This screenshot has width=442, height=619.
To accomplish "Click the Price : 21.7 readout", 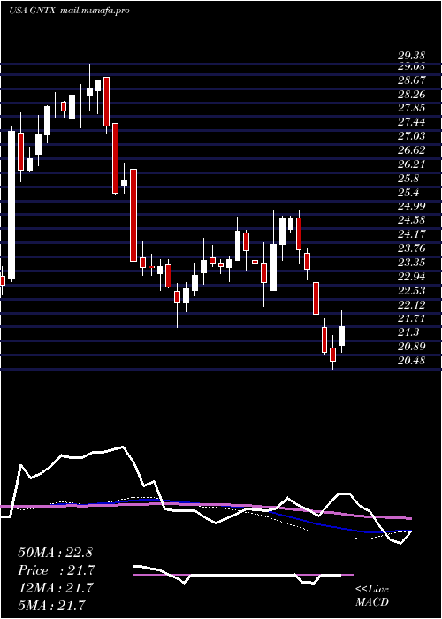I will [x=57, y=570].
